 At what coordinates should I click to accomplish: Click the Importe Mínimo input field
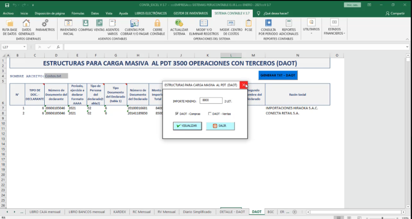tap(211, 101)
